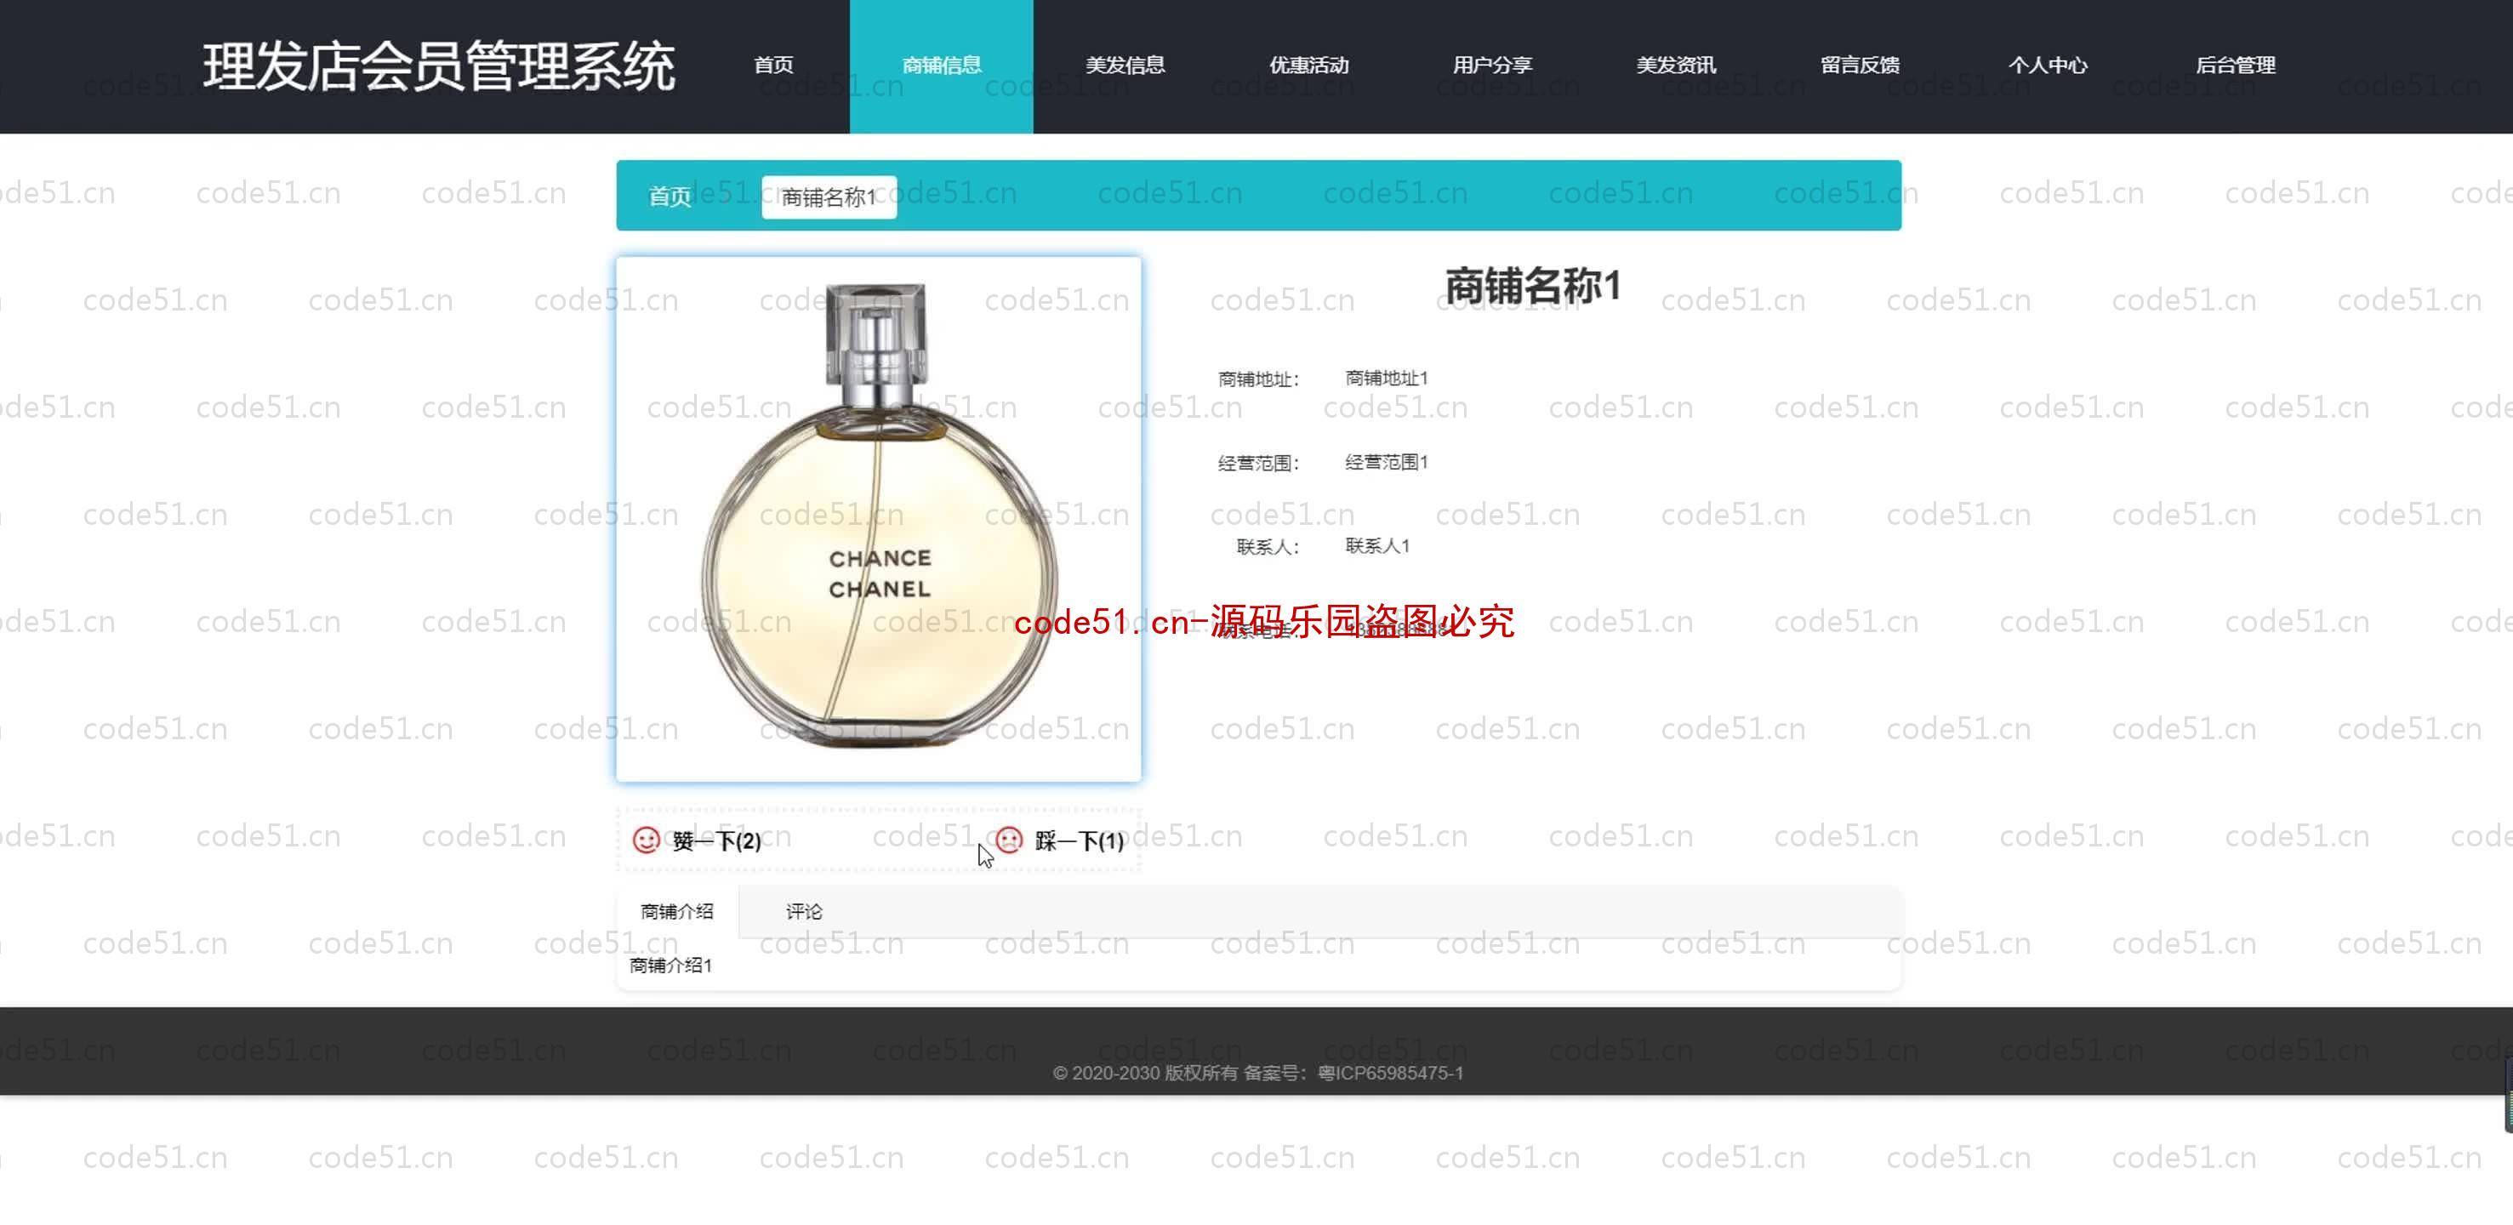Switch to the 商铺介绍 tab
The height and width of the screenshot is (1225, 2513).
tap(677, 911)
